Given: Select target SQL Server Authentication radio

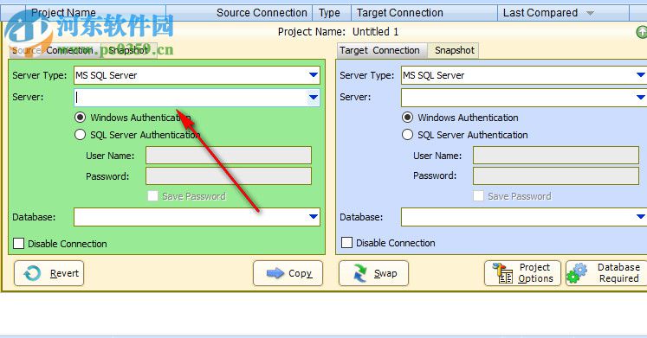Looking at the screenshot, I should [407, 135].
